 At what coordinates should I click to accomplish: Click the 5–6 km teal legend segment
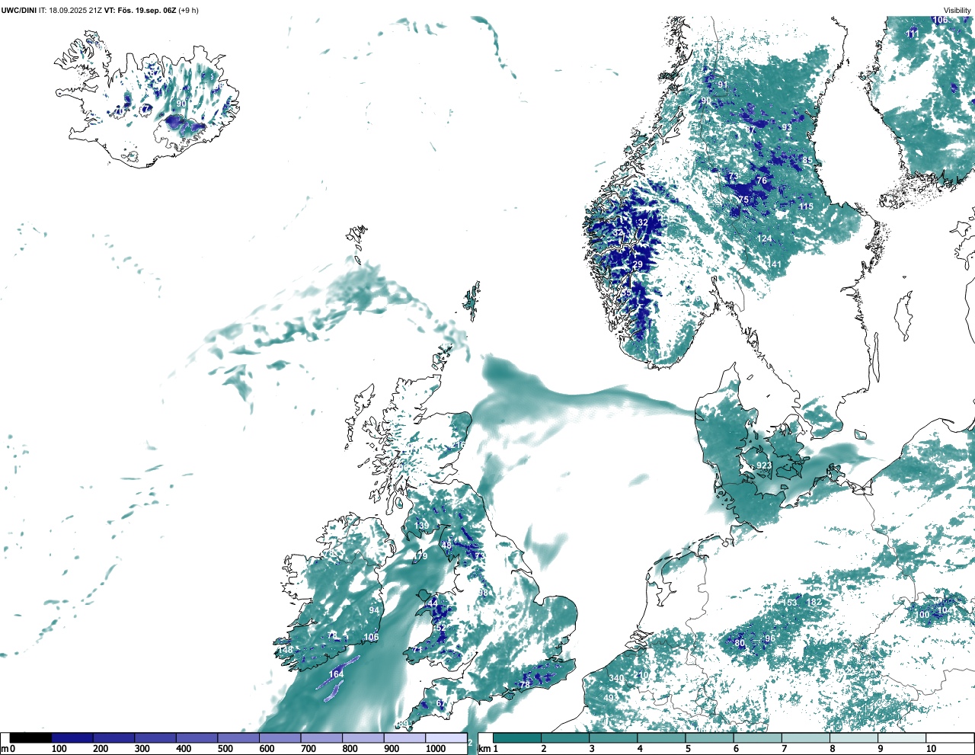click(x=710, y=737)
